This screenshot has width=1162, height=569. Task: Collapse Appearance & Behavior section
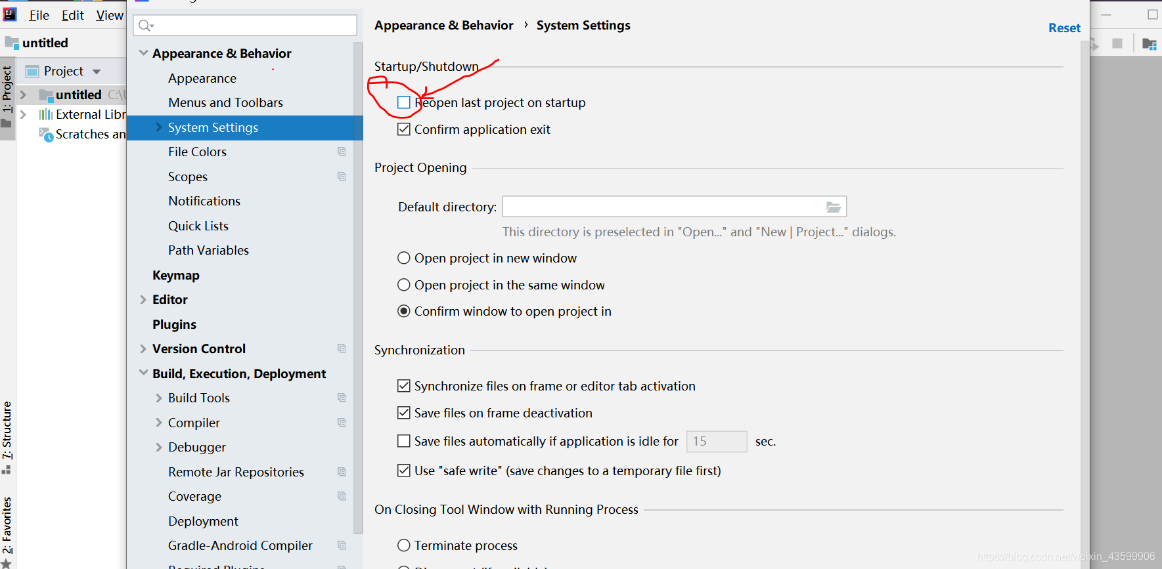point(143,53)
